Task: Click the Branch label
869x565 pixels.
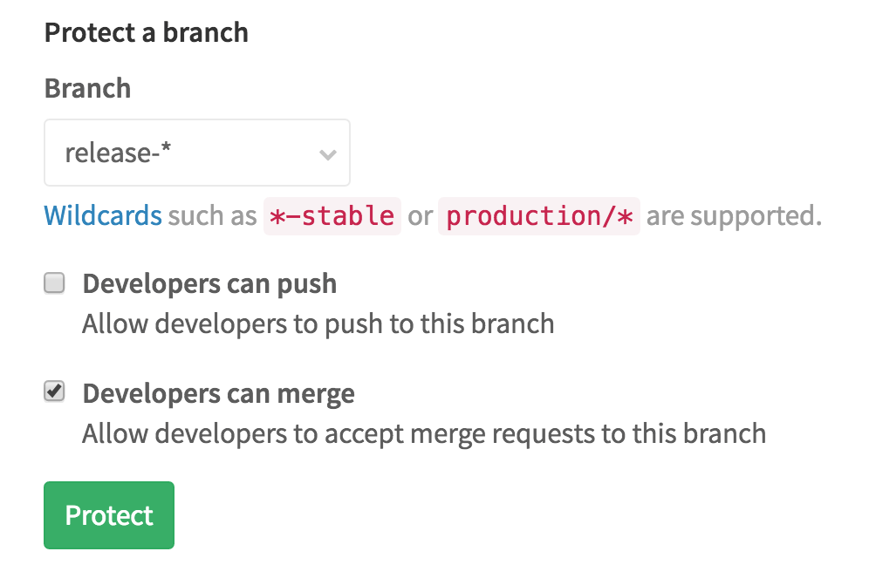Action: tap(87, 87)
